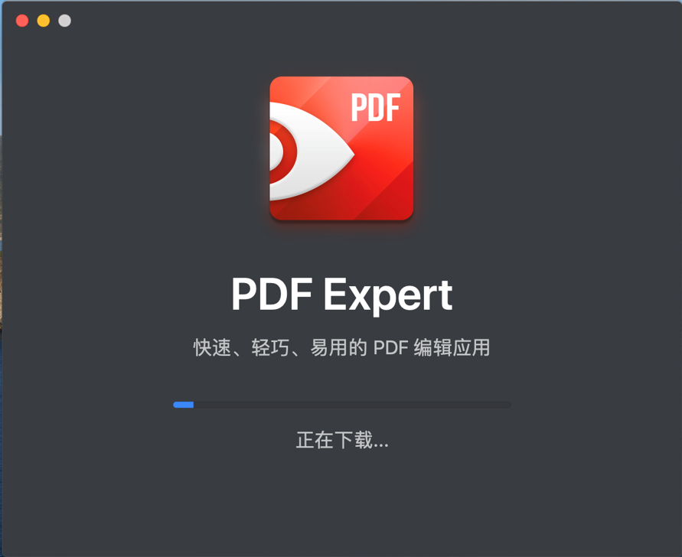
Task: Minimize the installer with the yellow button
Action: [44, 21]
